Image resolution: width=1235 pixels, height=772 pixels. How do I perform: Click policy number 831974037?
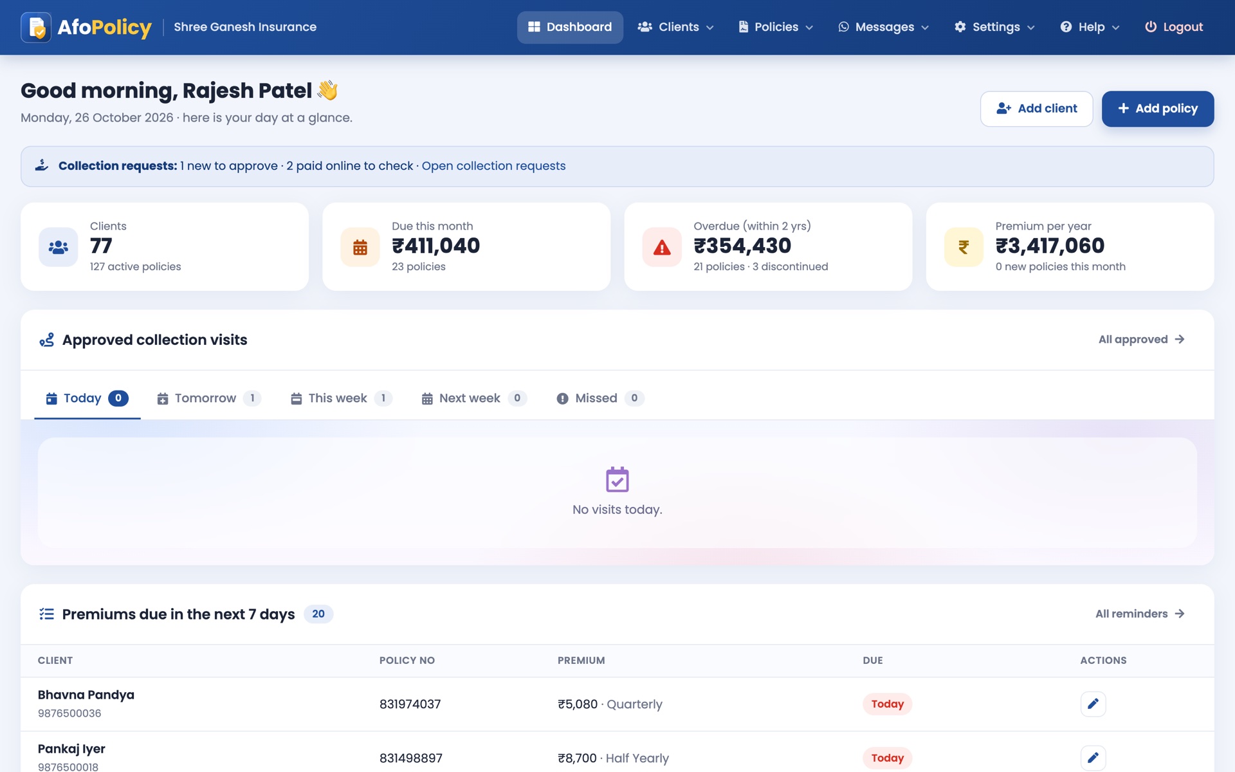pyautogui.click(x=410, y=704)
